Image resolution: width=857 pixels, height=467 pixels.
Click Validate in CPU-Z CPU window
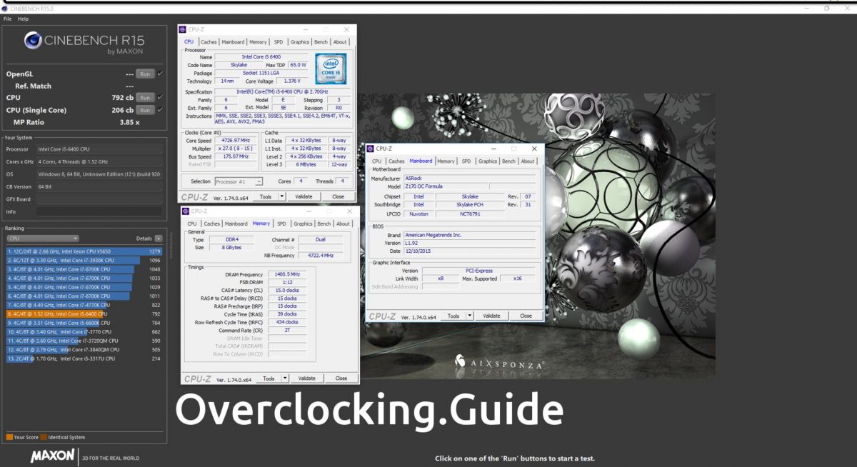point(304,196)
